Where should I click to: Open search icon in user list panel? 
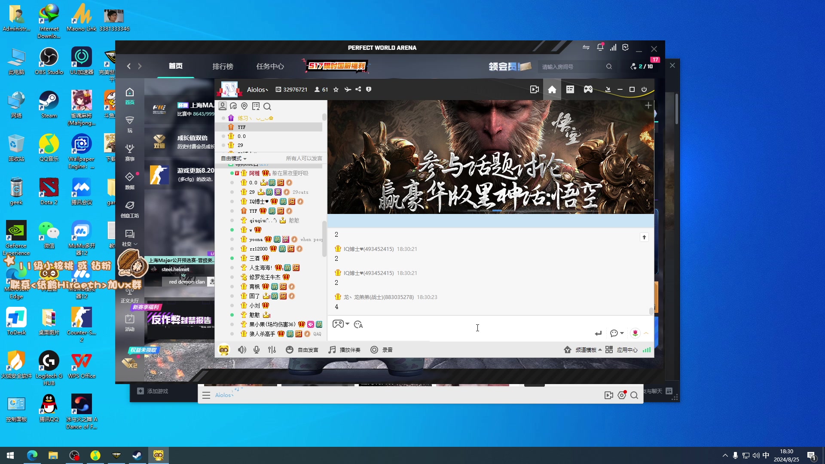[x=267, y=106]
